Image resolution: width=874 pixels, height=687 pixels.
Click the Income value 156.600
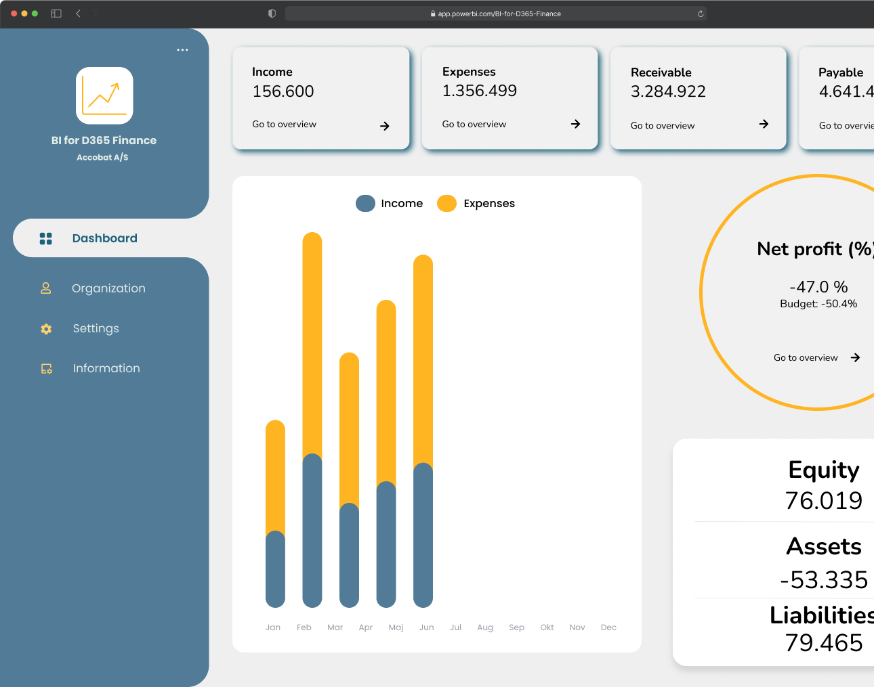pos(283,91)
